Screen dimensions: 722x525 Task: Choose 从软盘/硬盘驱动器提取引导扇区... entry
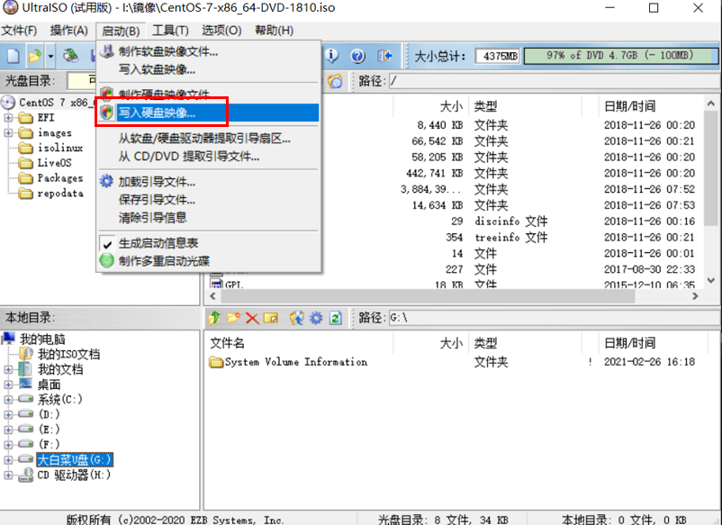click(209, 139)
